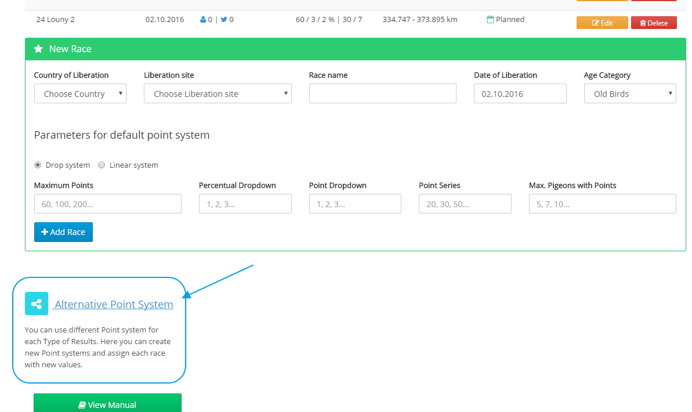
Task: Select the Linear system radio button
Action: click(x=102, y=165)
